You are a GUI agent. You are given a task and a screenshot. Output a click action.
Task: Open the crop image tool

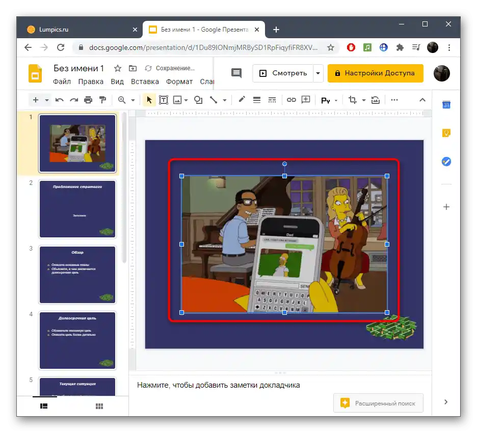(x=352, y=100)
